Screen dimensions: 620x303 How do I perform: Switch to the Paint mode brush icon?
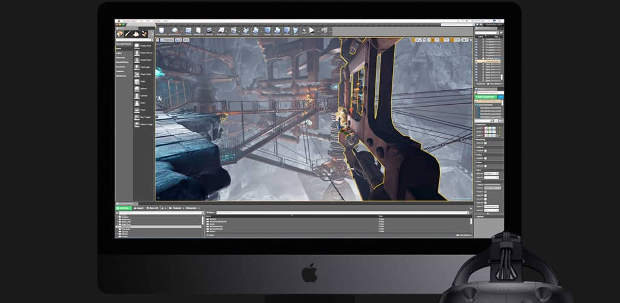(x=128, y=34)
